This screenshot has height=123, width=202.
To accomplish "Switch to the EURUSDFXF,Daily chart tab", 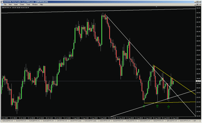I will [x=90, y=121].
